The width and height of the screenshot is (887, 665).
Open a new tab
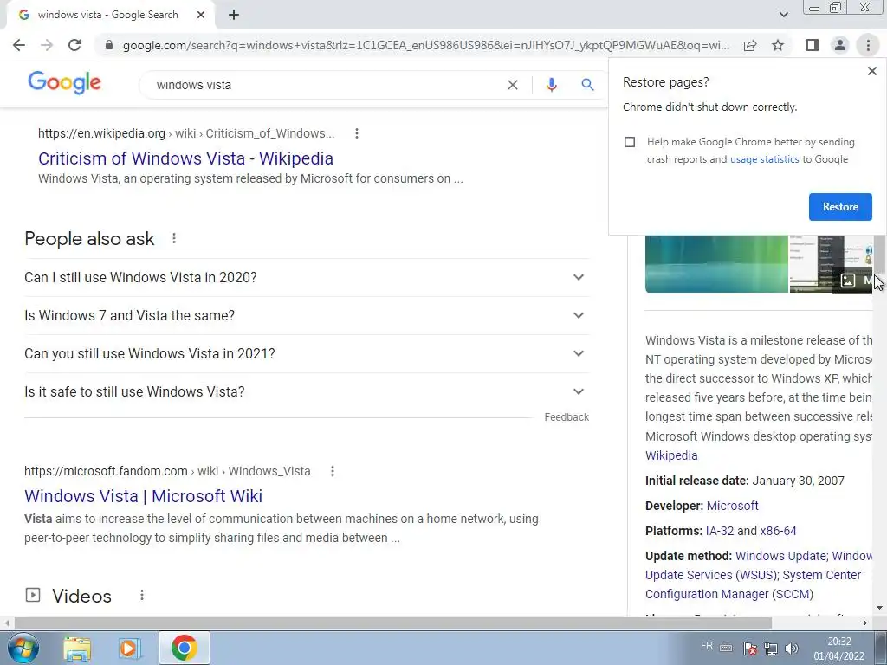(x=234, y=15)
